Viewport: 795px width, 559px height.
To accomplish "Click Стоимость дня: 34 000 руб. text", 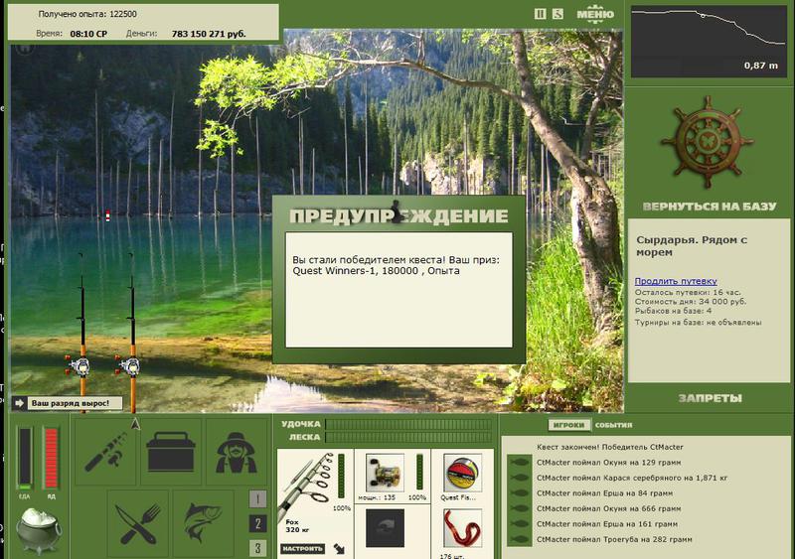I will (x=690, y=302).
